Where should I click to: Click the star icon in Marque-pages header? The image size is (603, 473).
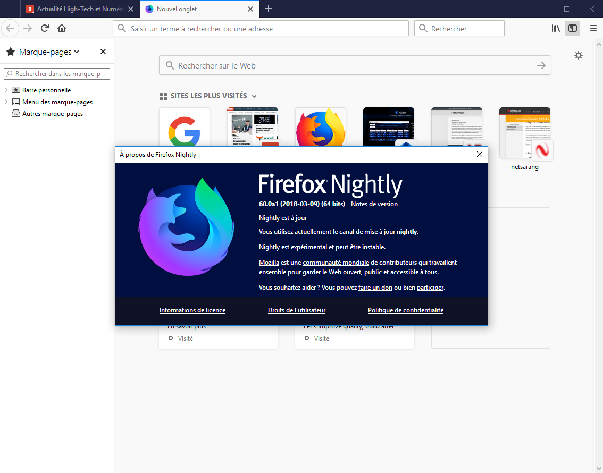click(11, 52)
